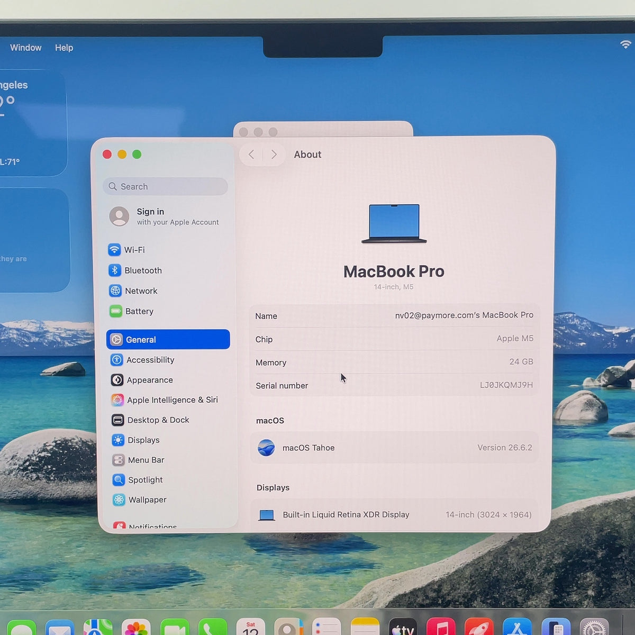Open Notes from the Dock
This screenshot has height=635, width=635.
pos(365,627)
